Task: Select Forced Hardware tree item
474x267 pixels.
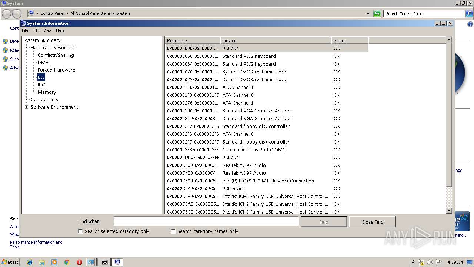Action: 56,70
